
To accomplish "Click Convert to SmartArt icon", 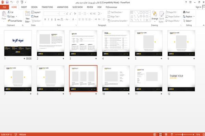I will (x=109, y=21).
